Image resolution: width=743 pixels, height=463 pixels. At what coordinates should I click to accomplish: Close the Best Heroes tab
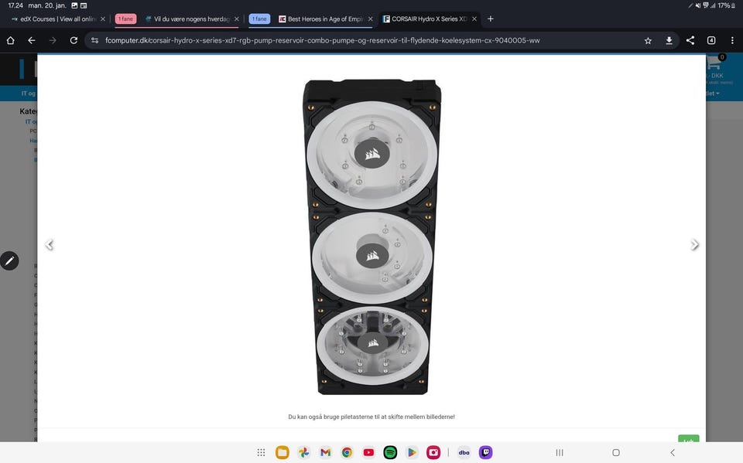pos(370,19)
